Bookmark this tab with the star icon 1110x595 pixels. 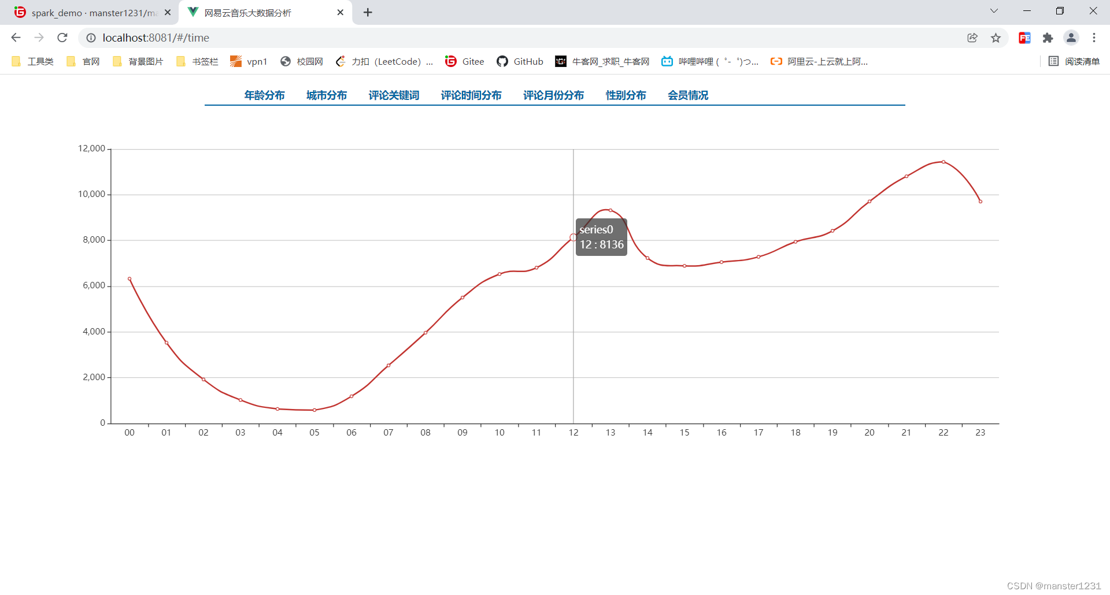(996, 38)
